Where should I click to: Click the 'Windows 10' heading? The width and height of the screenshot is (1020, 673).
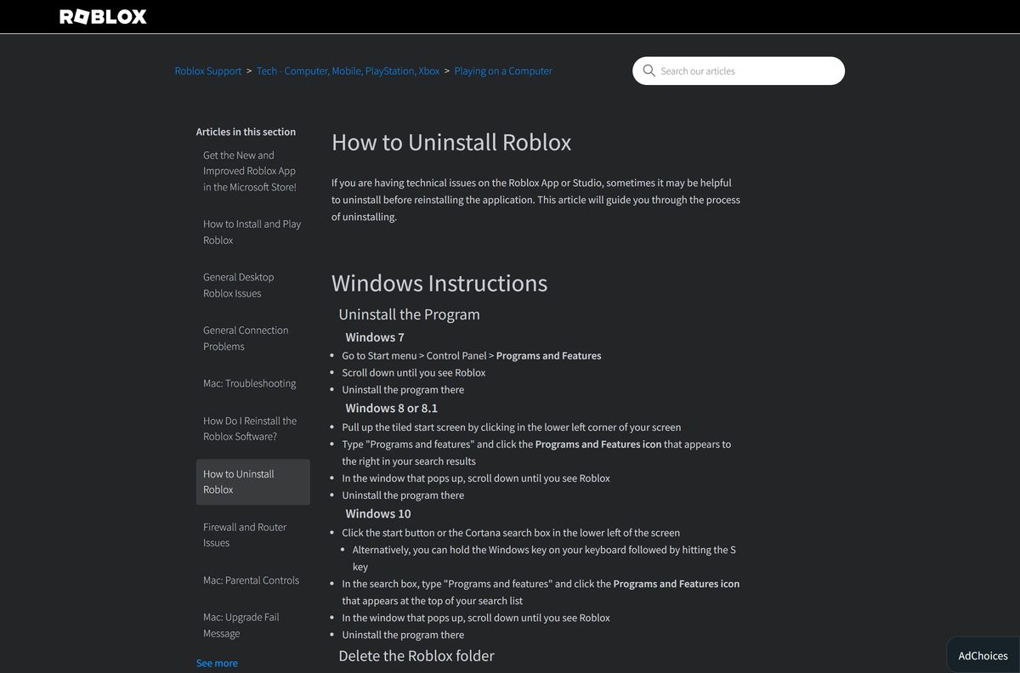[378, 513]
